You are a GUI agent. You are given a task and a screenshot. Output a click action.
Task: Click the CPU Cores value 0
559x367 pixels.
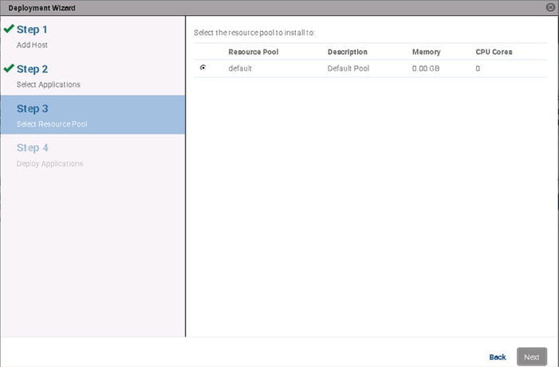tap(478, 68)
